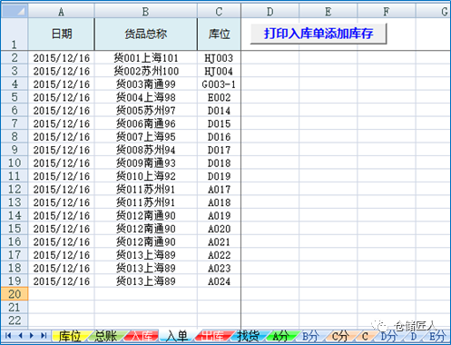Switch to the 找货 sheet tab
This screenshot has height=345, width=451.
pyautogui.click(x=249, y=336)
